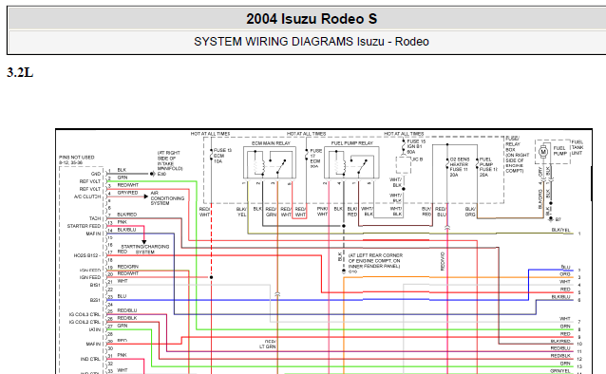606x374 pixels.
Task: Click the "FUEL PUMP RELAY" label
Action: pyautogui.click(x=352, y=143)
